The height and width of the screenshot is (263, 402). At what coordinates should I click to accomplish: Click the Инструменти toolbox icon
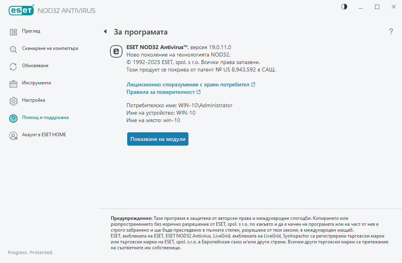point(13,84)
